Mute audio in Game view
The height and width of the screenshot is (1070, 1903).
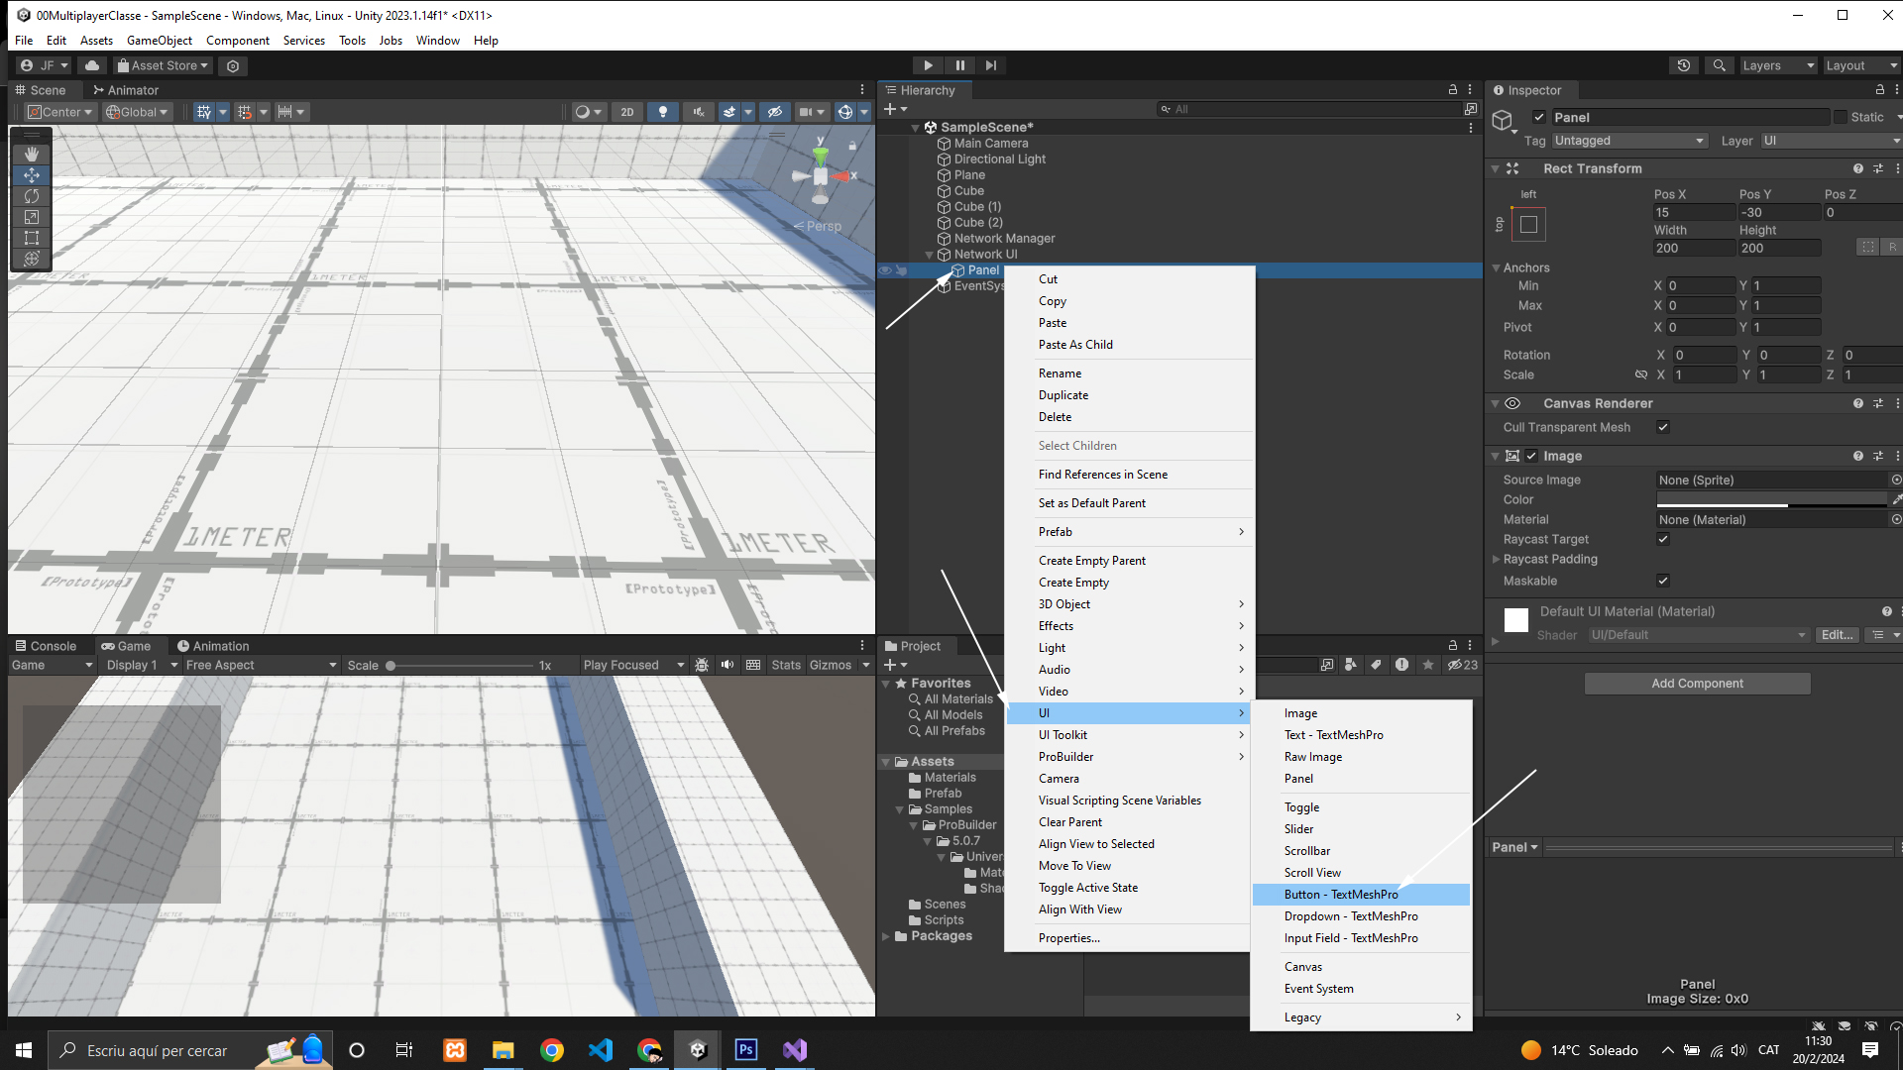728,665
